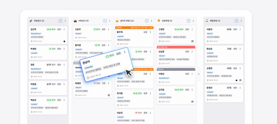Open more options on 황주혁 card
The width and height of the screenshot is (277, 124).
coord(150,32)
